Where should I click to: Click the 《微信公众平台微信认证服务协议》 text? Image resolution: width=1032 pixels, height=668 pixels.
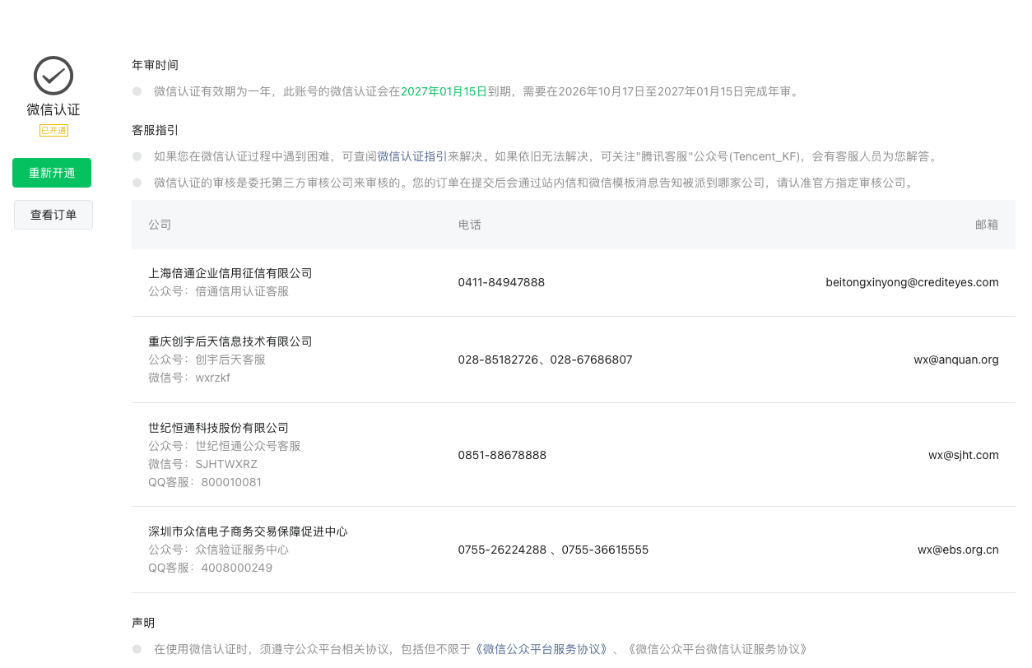[719, 649]
